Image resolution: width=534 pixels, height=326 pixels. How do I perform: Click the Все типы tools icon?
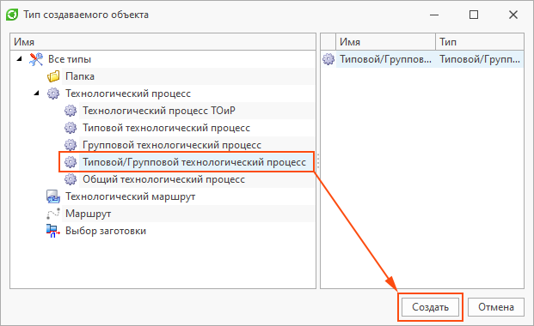[36, 59]
